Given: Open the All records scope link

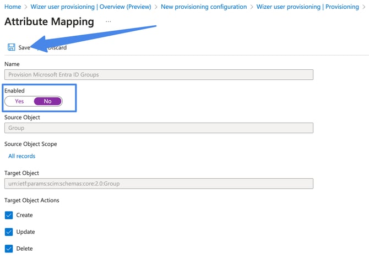Looking at the screenshot, I should (21, 156).
